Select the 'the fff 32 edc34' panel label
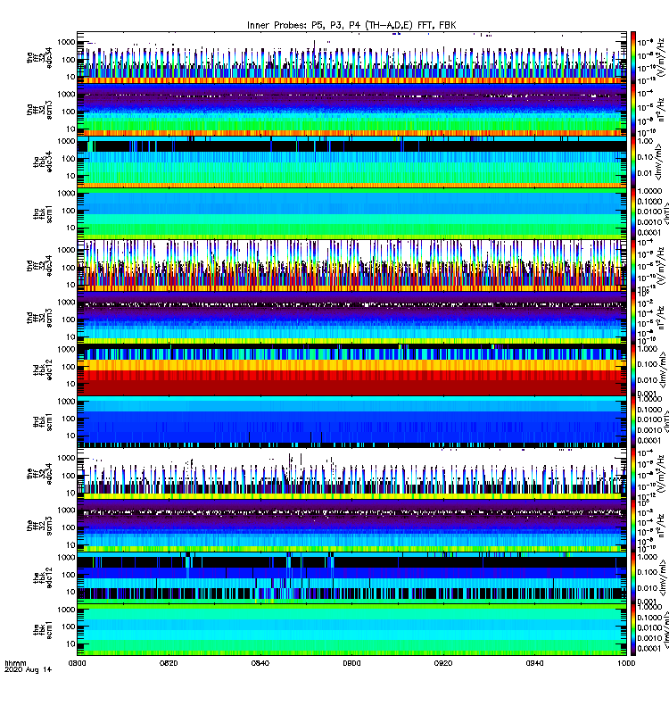669x714 pixels. click(39, 474)
